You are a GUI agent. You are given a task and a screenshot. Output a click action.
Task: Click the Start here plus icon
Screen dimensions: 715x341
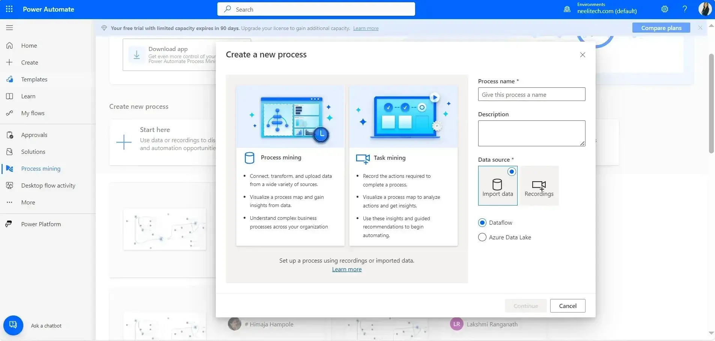tap(124, 142)
